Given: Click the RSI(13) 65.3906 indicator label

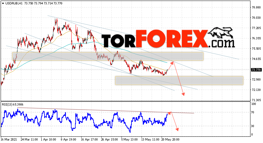Looking at the screenshot, I should click(13, 105).
